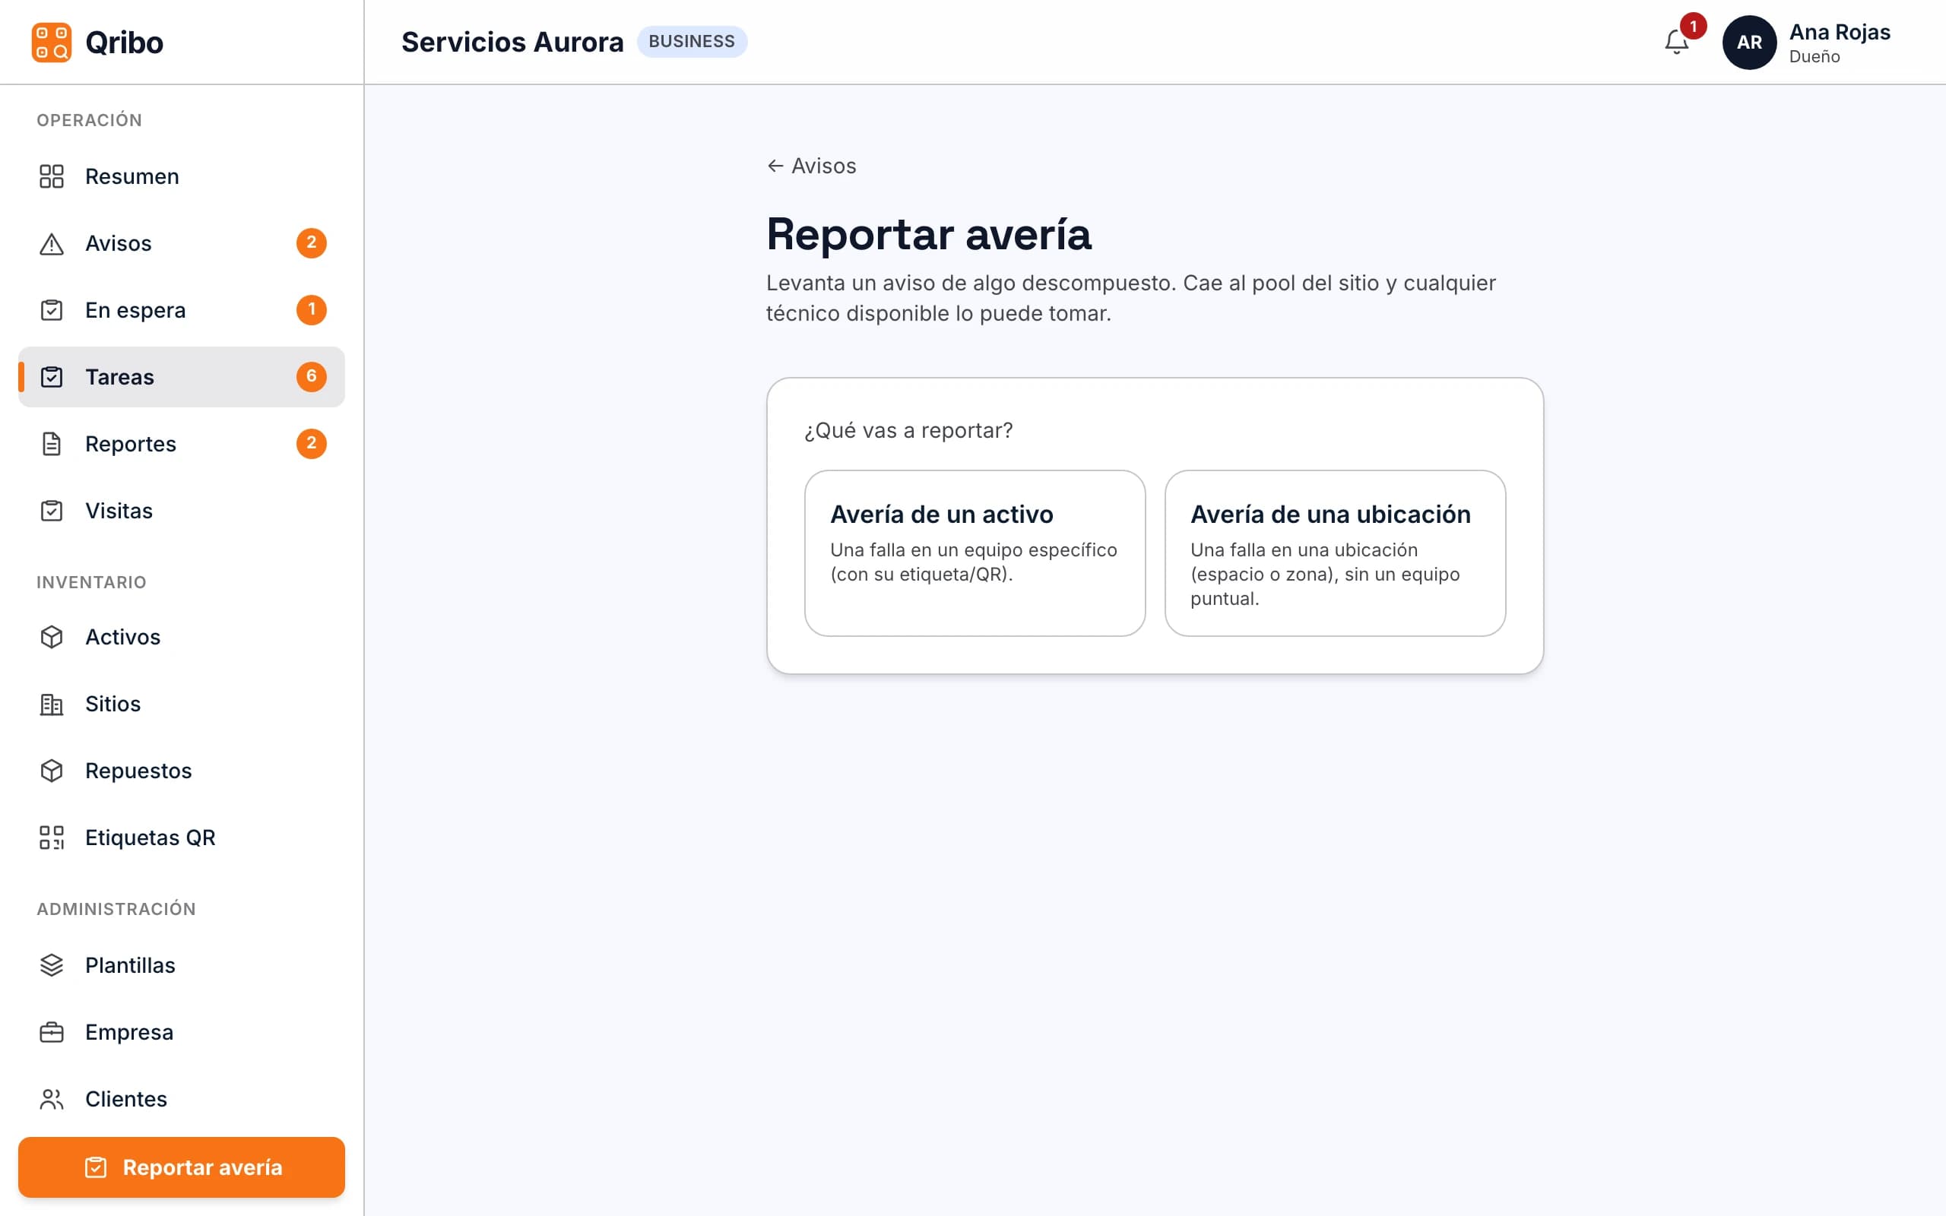Open Repuestos inventory
The height and width of the screenshot is (1216, 1946).
click(x=182, y=771)
